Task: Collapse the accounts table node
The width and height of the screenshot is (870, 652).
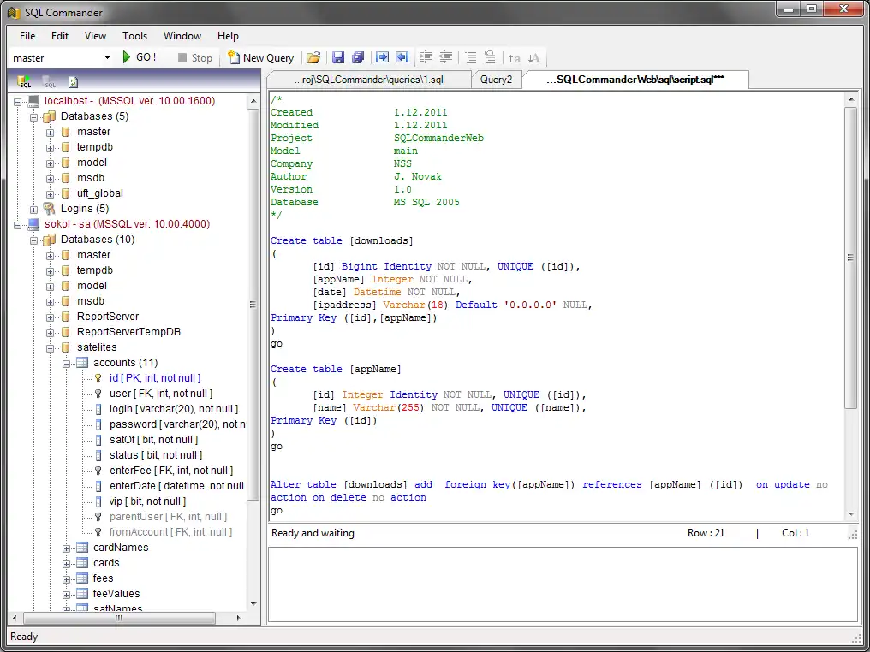Action: pos(67,363)
